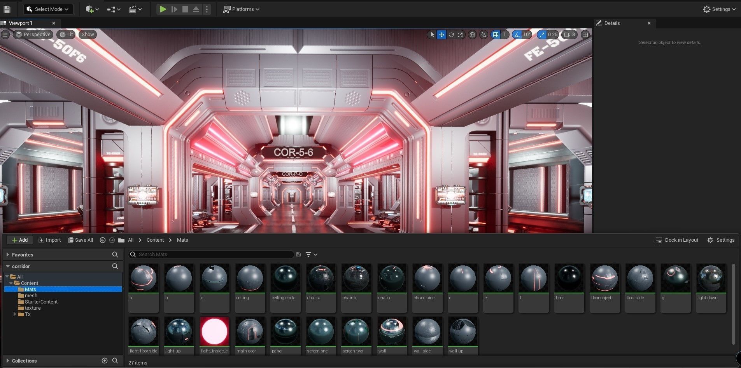Change grid snap value 1

[505, 35]
